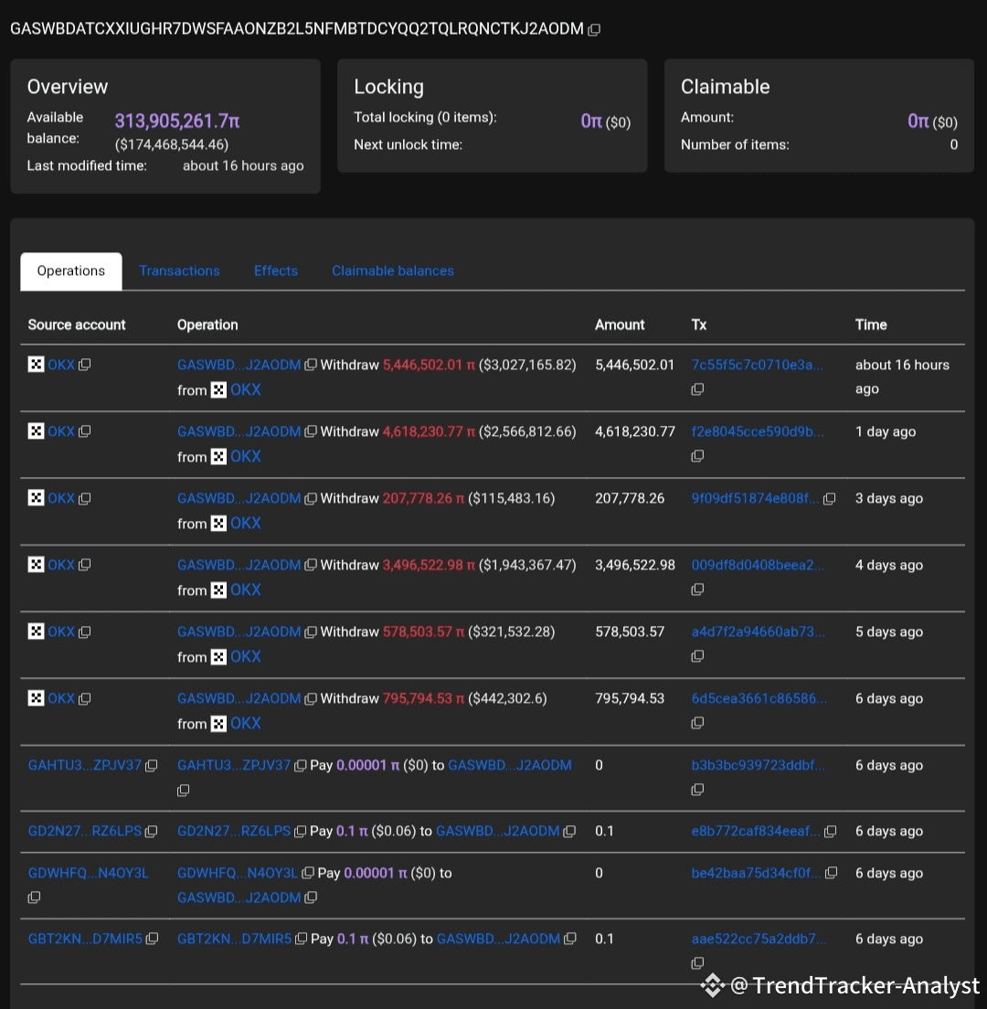
Task: Copy GD2N27...RZ6LPS source account address
Action: [152, 831]
